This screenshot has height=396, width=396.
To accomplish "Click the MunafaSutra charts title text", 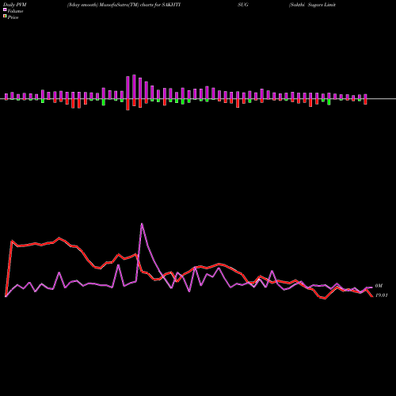I will pyautogui.click(x=124, y=5).
